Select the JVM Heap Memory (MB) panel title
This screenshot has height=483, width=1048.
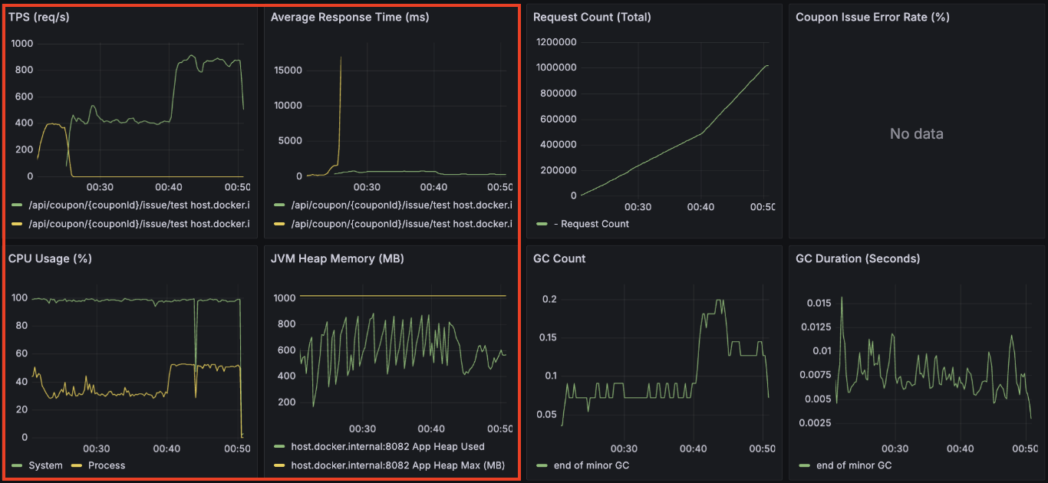pyautogui.click(x=337, y=258)
